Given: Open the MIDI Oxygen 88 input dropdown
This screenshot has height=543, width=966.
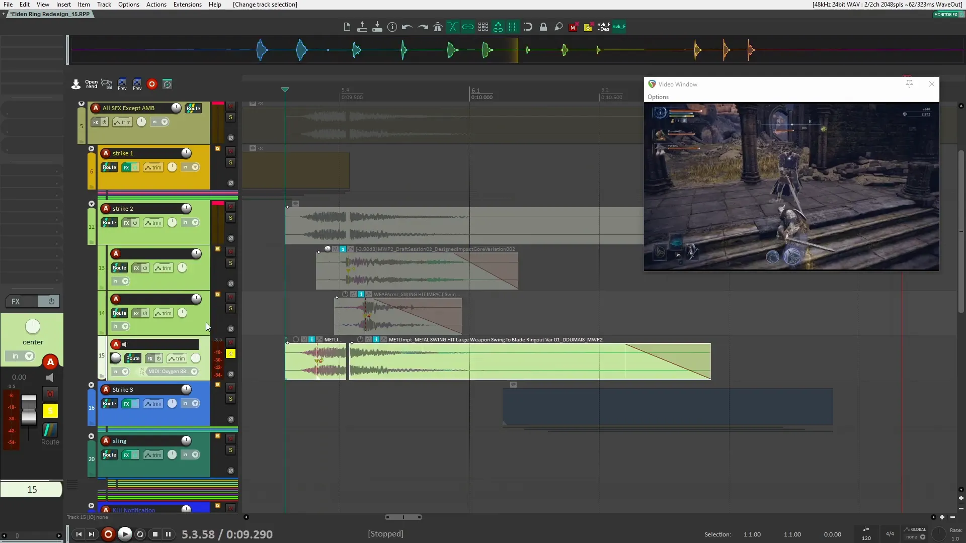Looking at the screenshot, I should click(195, 372).
